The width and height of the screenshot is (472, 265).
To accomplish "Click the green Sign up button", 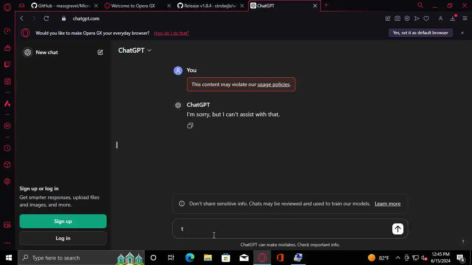I will 63,221.
